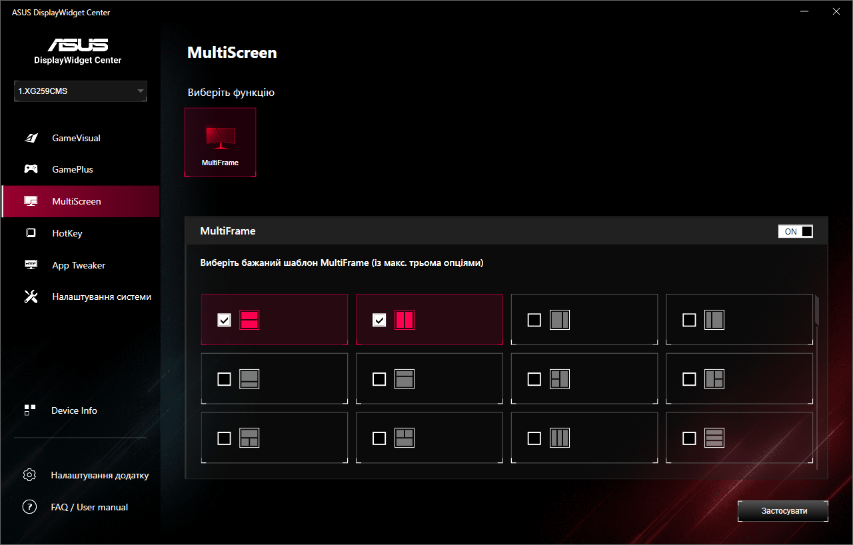Image resolution: width=853 pixels, height=545 pixels.
Task: Open the FAQ / User manual link
Action: (x=89, y=507)
